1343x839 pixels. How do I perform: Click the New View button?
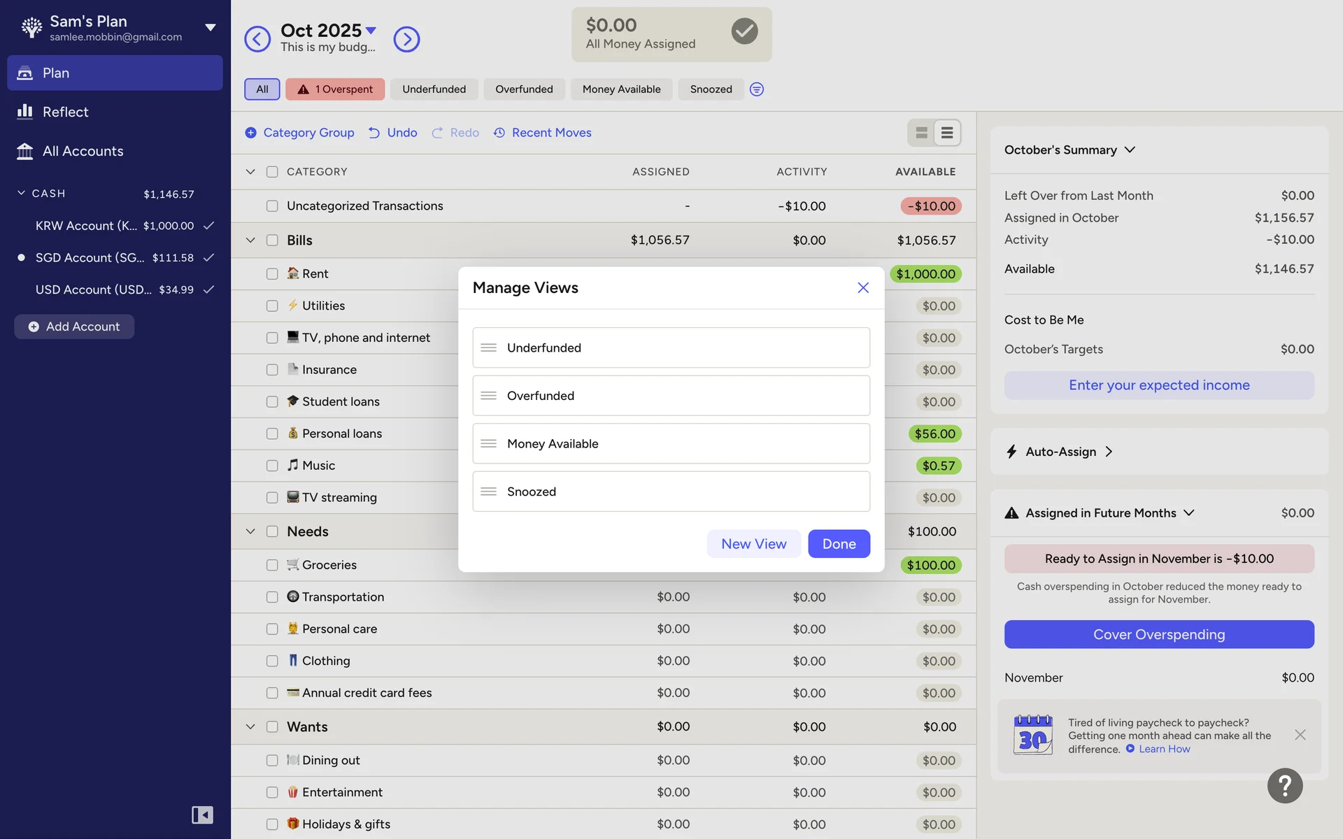[753, 544]
